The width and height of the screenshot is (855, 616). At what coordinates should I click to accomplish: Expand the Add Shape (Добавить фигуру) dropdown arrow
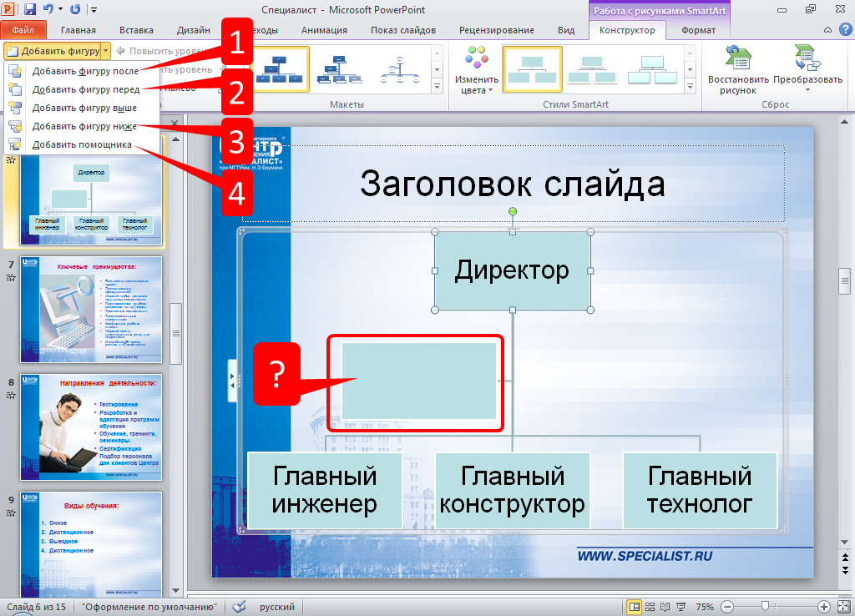click(106, 51)
